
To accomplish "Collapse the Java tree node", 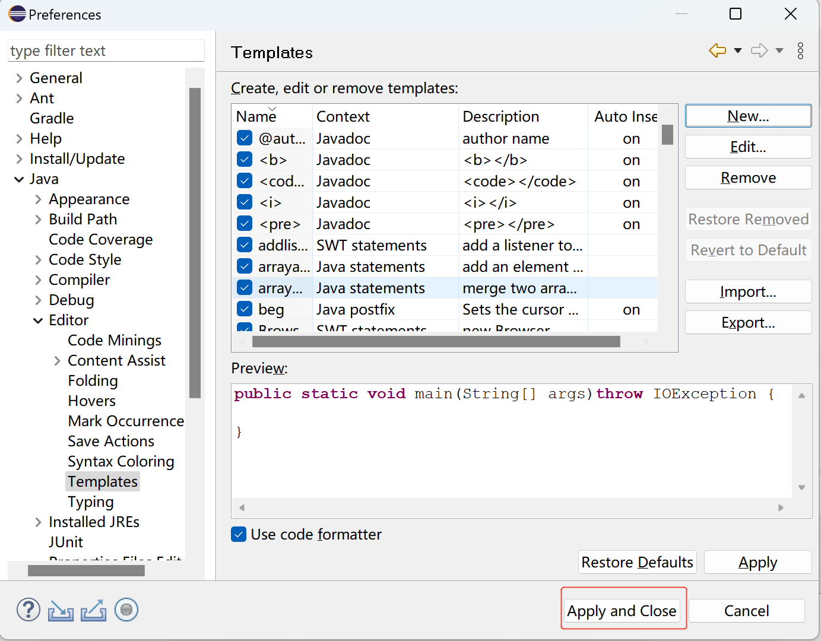I will click(x=19, y=179).
